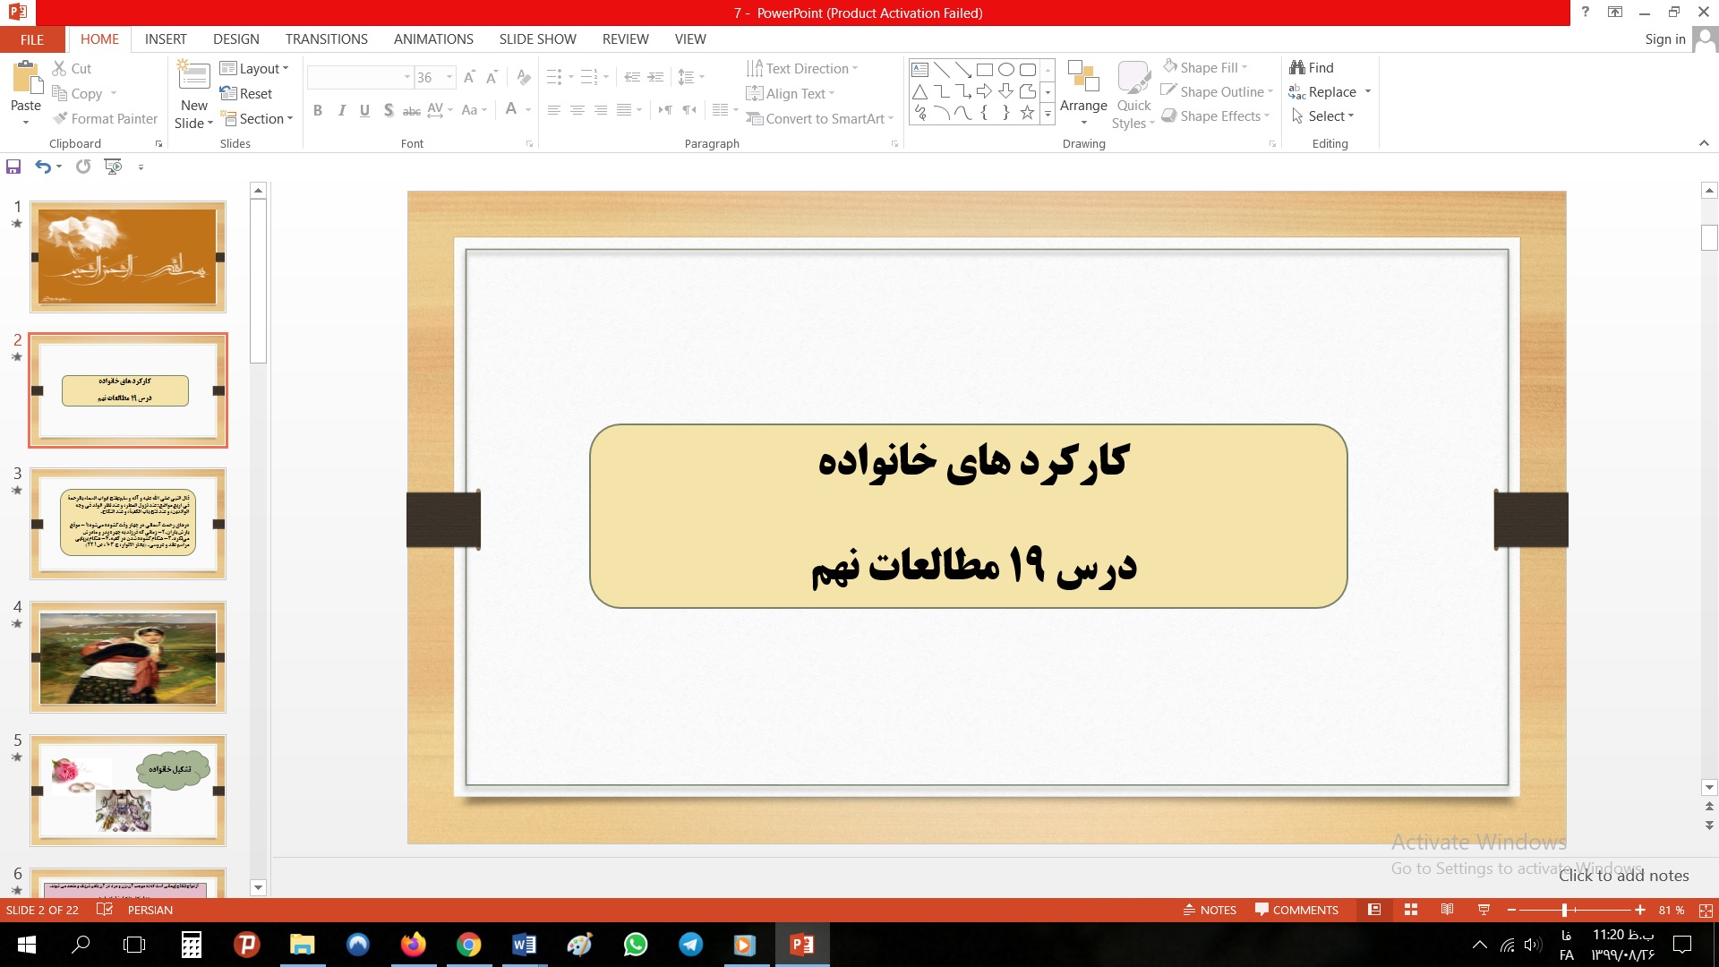The height and width of the screenshot is (967, 1719).
Task: Expand the Layout dropdown
Action: (x=255, y=69)
